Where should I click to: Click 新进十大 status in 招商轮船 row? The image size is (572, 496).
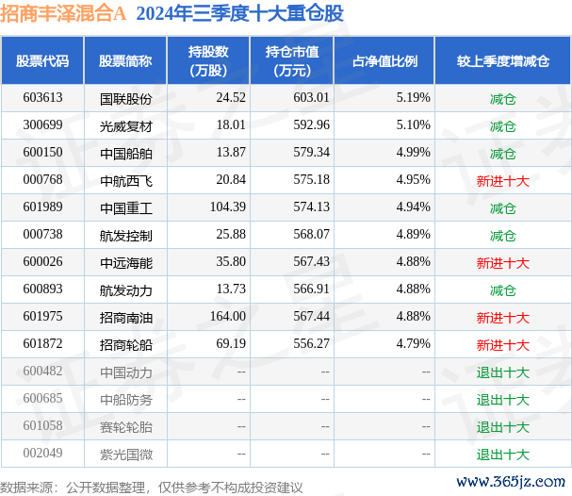pyautogui.click(x=502, y=345)
